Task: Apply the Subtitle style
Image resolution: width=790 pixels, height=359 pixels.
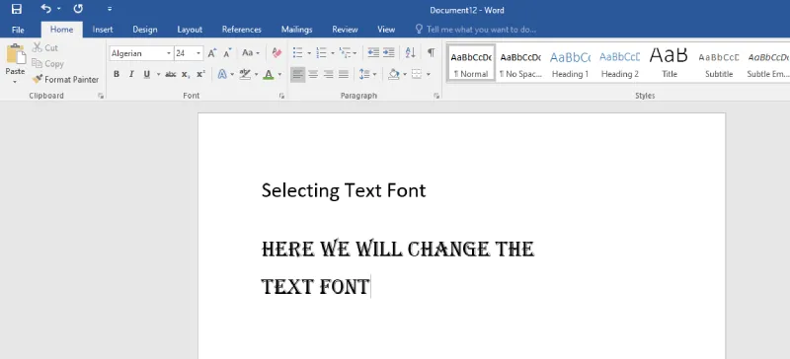Action: tap(719, 63)
